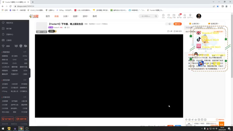The width and height of the screenshot is (233, 131).
Task: Click the taskbar clock showing 14:16
Action: (x=222, y=129)
